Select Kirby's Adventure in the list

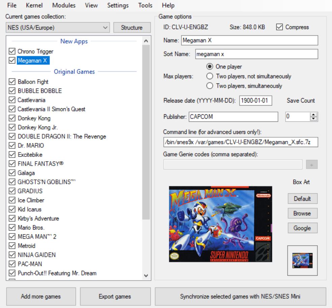pos(38,218)
